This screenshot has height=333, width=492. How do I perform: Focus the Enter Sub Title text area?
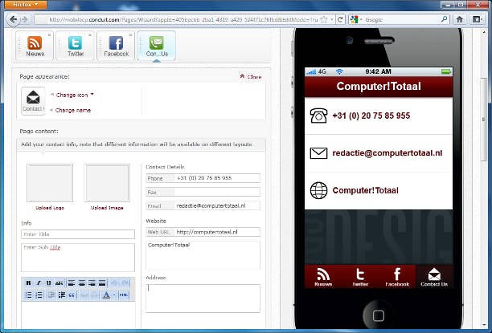point(78,258)
